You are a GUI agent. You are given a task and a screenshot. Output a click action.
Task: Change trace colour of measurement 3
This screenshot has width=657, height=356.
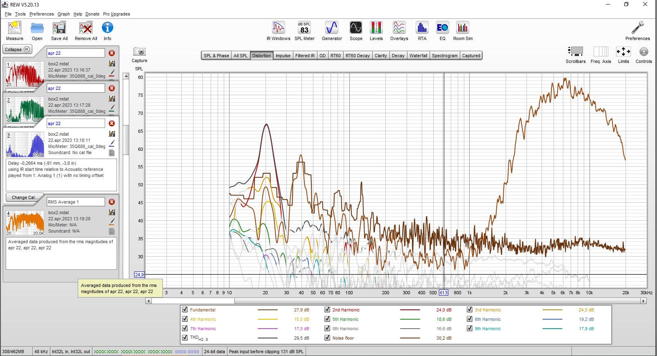coord(112,143)
